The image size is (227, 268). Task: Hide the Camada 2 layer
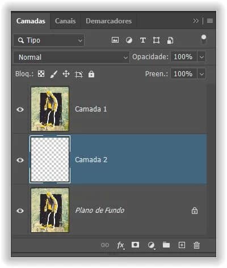[x=20, y=160]
